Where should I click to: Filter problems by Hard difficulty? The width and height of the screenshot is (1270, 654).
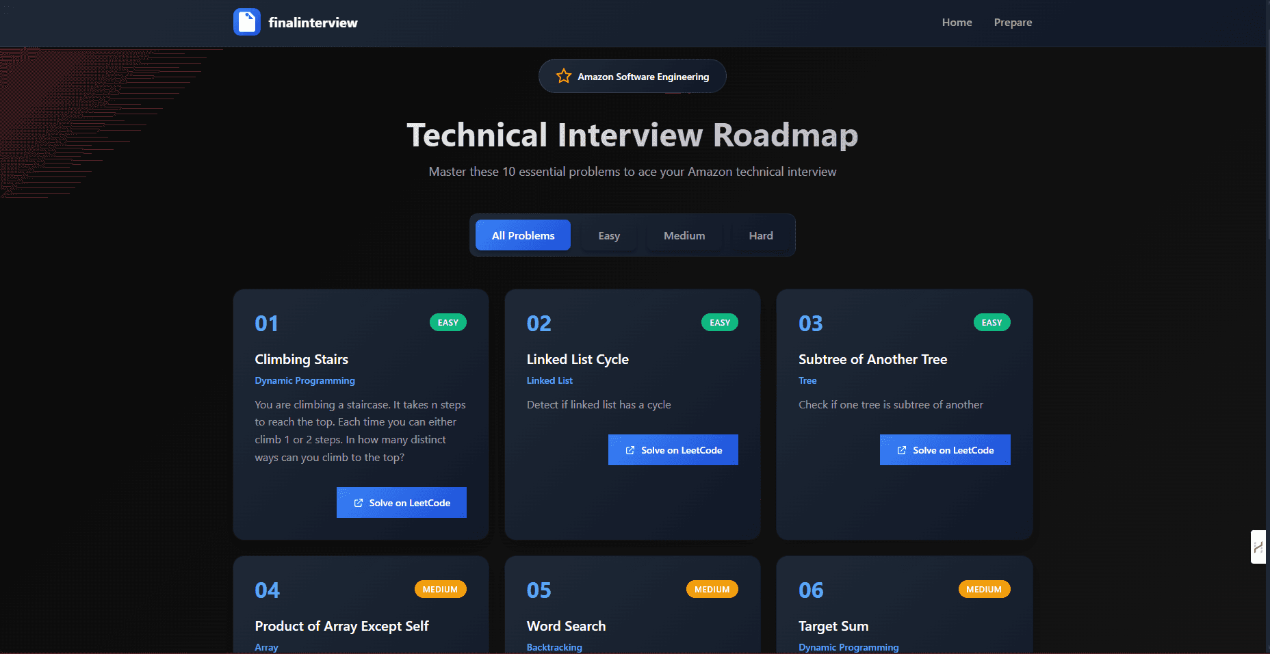click(x=761, y=235)
